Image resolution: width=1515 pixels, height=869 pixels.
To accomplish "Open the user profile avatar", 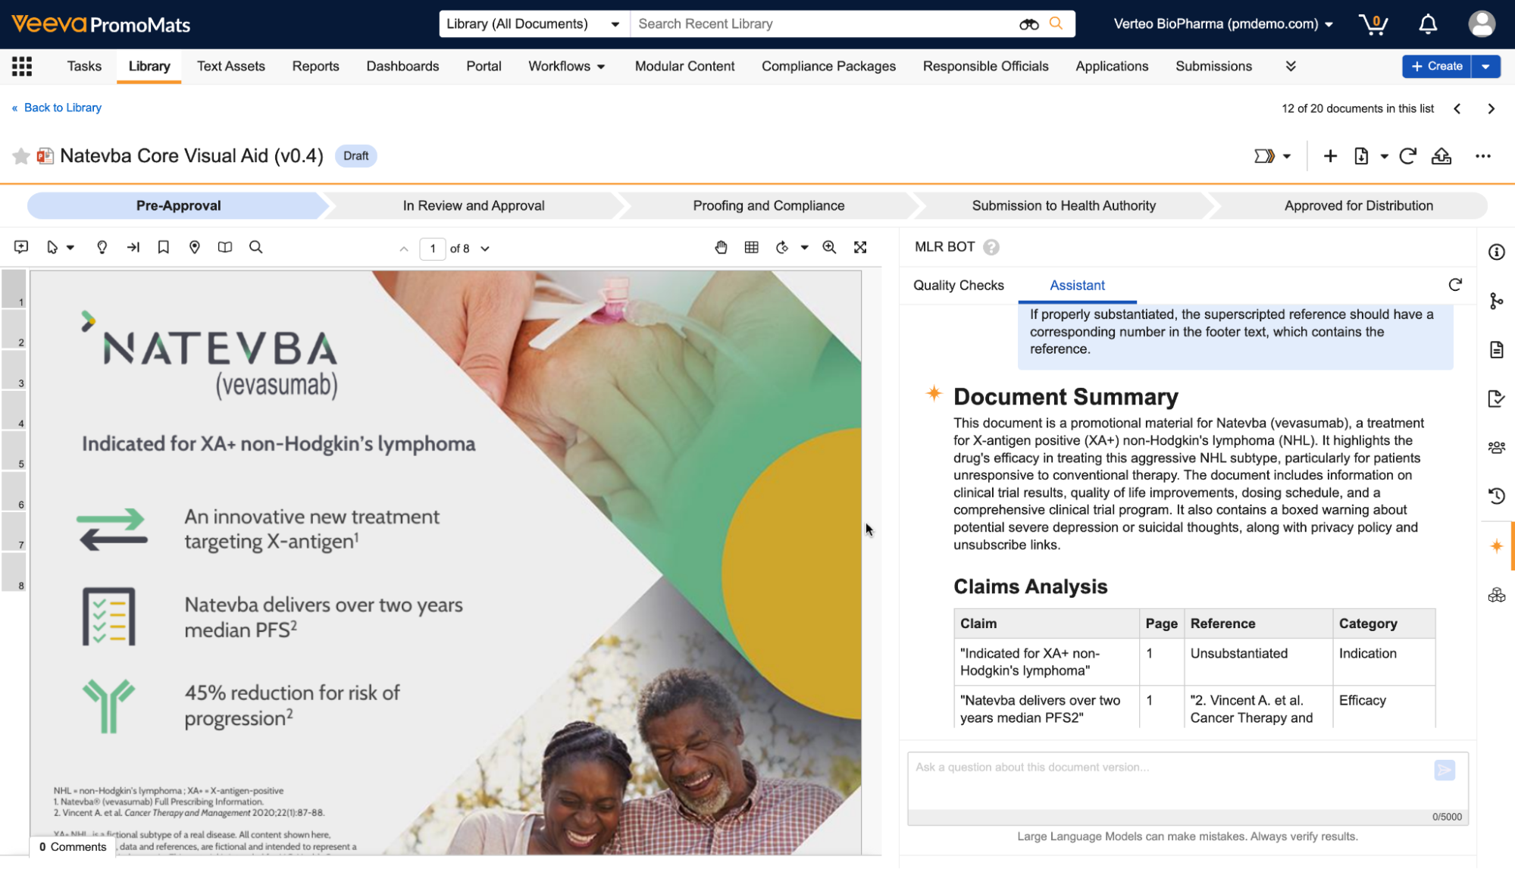I will [1482, 24].
